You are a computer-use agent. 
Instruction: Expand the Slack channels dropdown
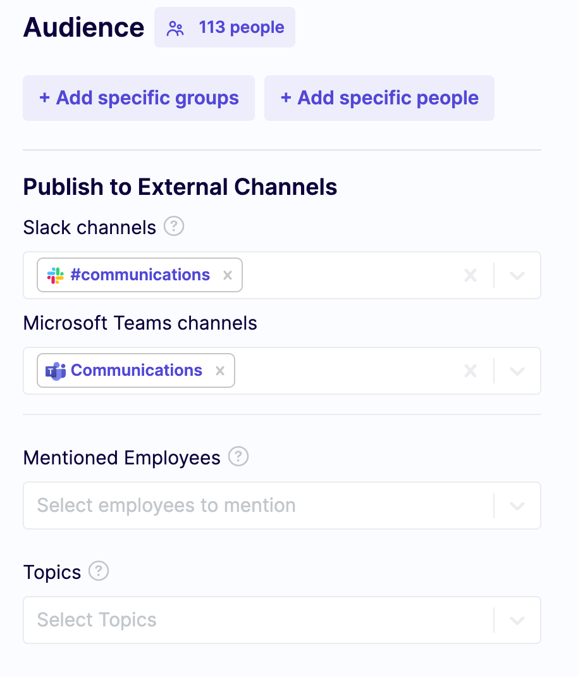517,275
